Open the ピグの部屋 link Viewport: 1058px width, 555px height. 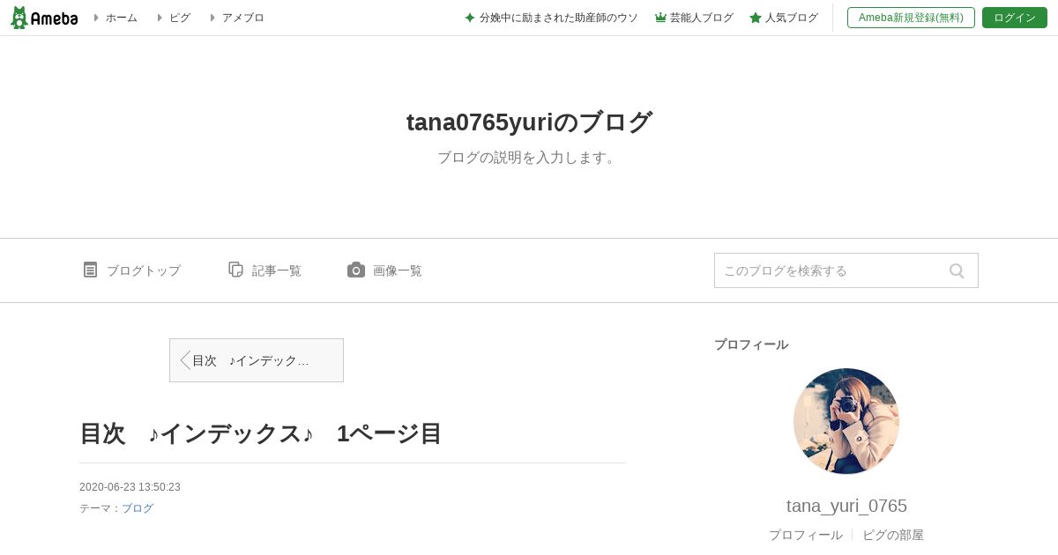pos(893,535)
